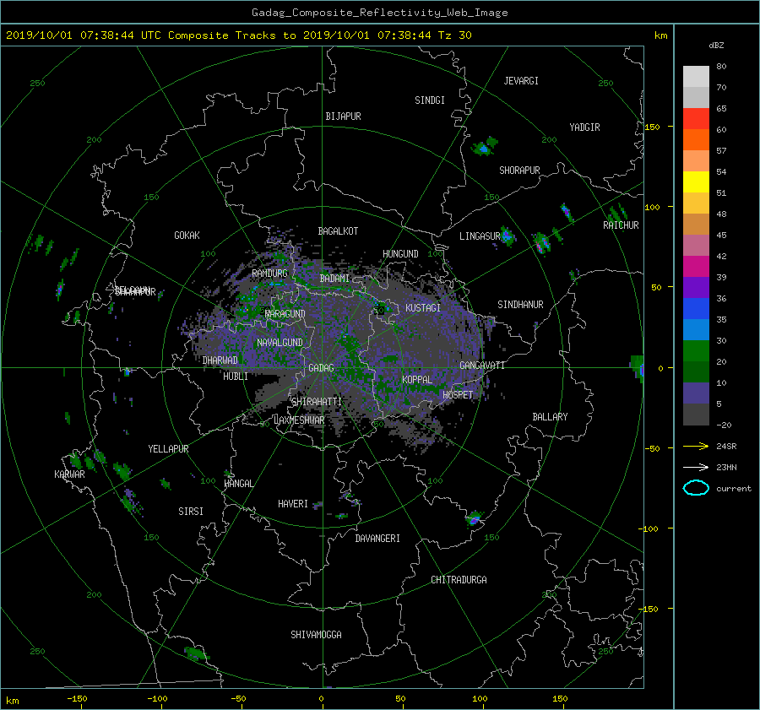Click the LAXMESHWAR city label

(299, 420)
